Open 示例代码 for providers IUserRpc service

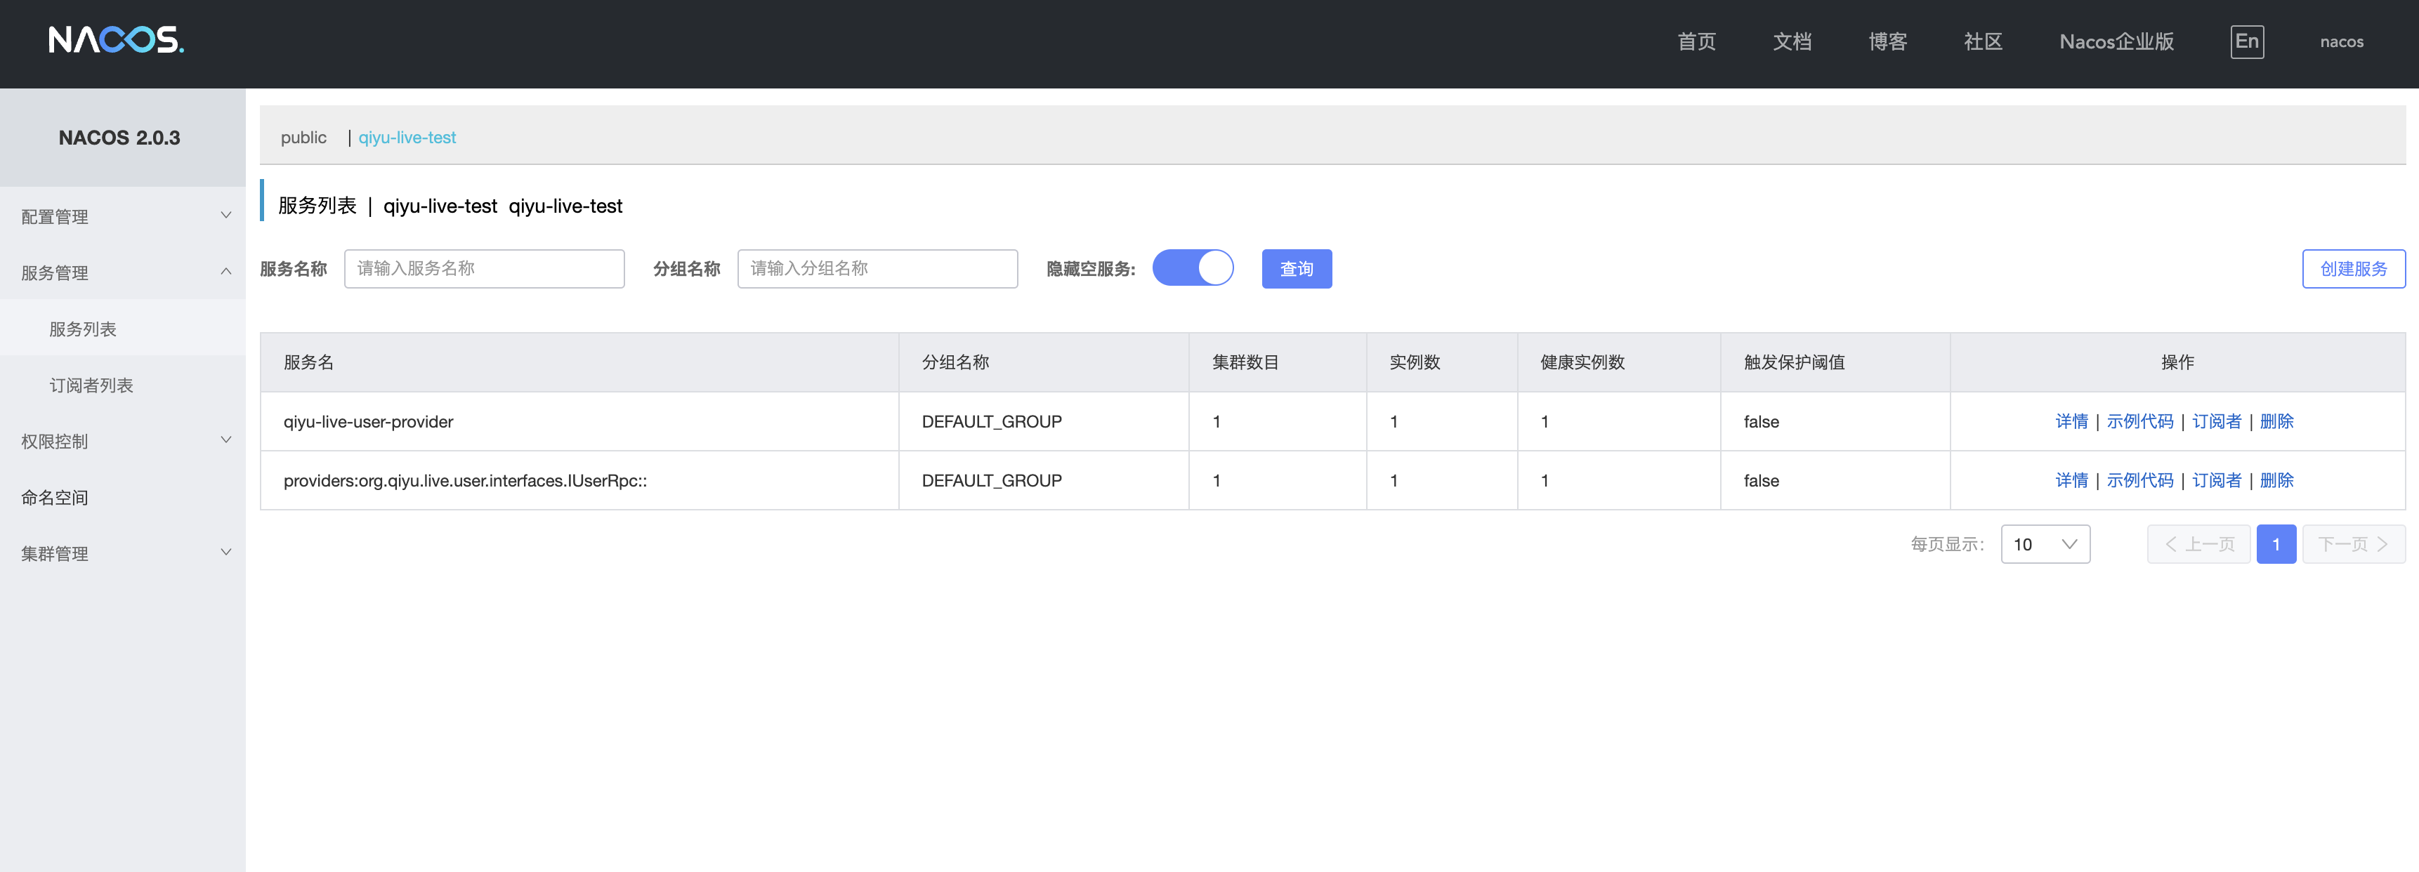(x=2139, y=481)
